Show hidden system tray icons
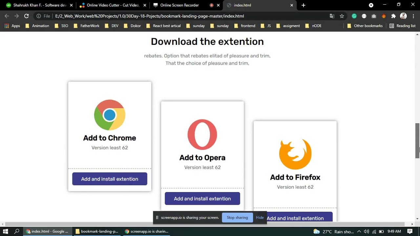Image resolution: width=420 pixels, height=236 pixels. tap(359, 231)
